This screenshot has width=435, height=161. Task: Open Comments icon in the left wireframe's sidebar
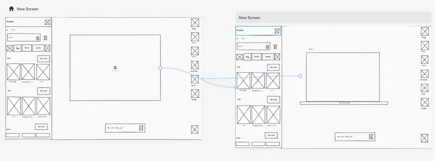pos(195,65)
